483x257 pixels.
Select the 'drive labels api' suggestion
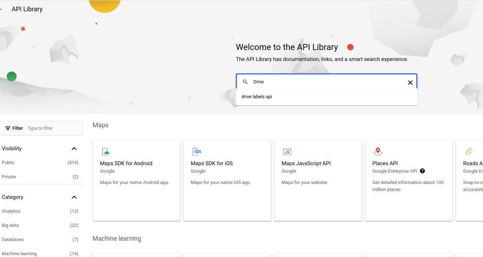click(257, 97)
